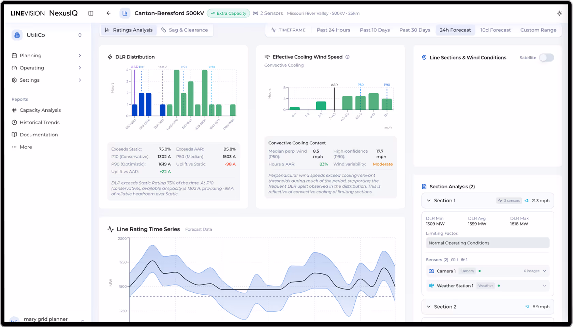Choose the Custom Range timeframe
This screenshot has height=327, width=573.
coord(538,30)
